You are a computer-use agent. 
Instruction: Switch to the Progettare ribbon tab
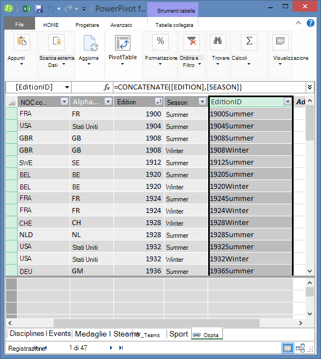(87, 25)
